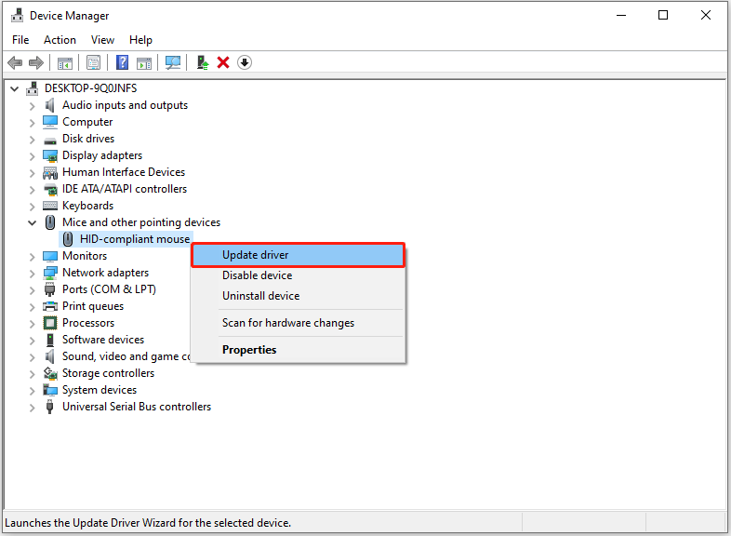731x536 pixels.
Task: Show/hide console tree toolbar icon
Action: click(x=65, y=62)
